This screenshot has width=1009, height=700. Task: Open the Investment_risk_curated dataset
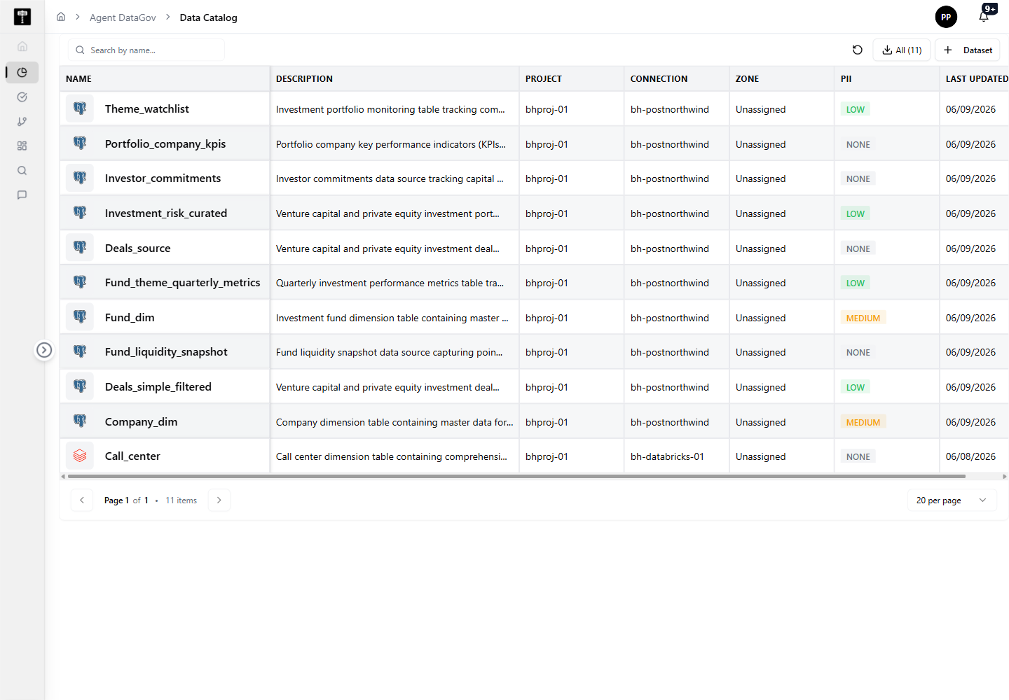pos(166,213)
